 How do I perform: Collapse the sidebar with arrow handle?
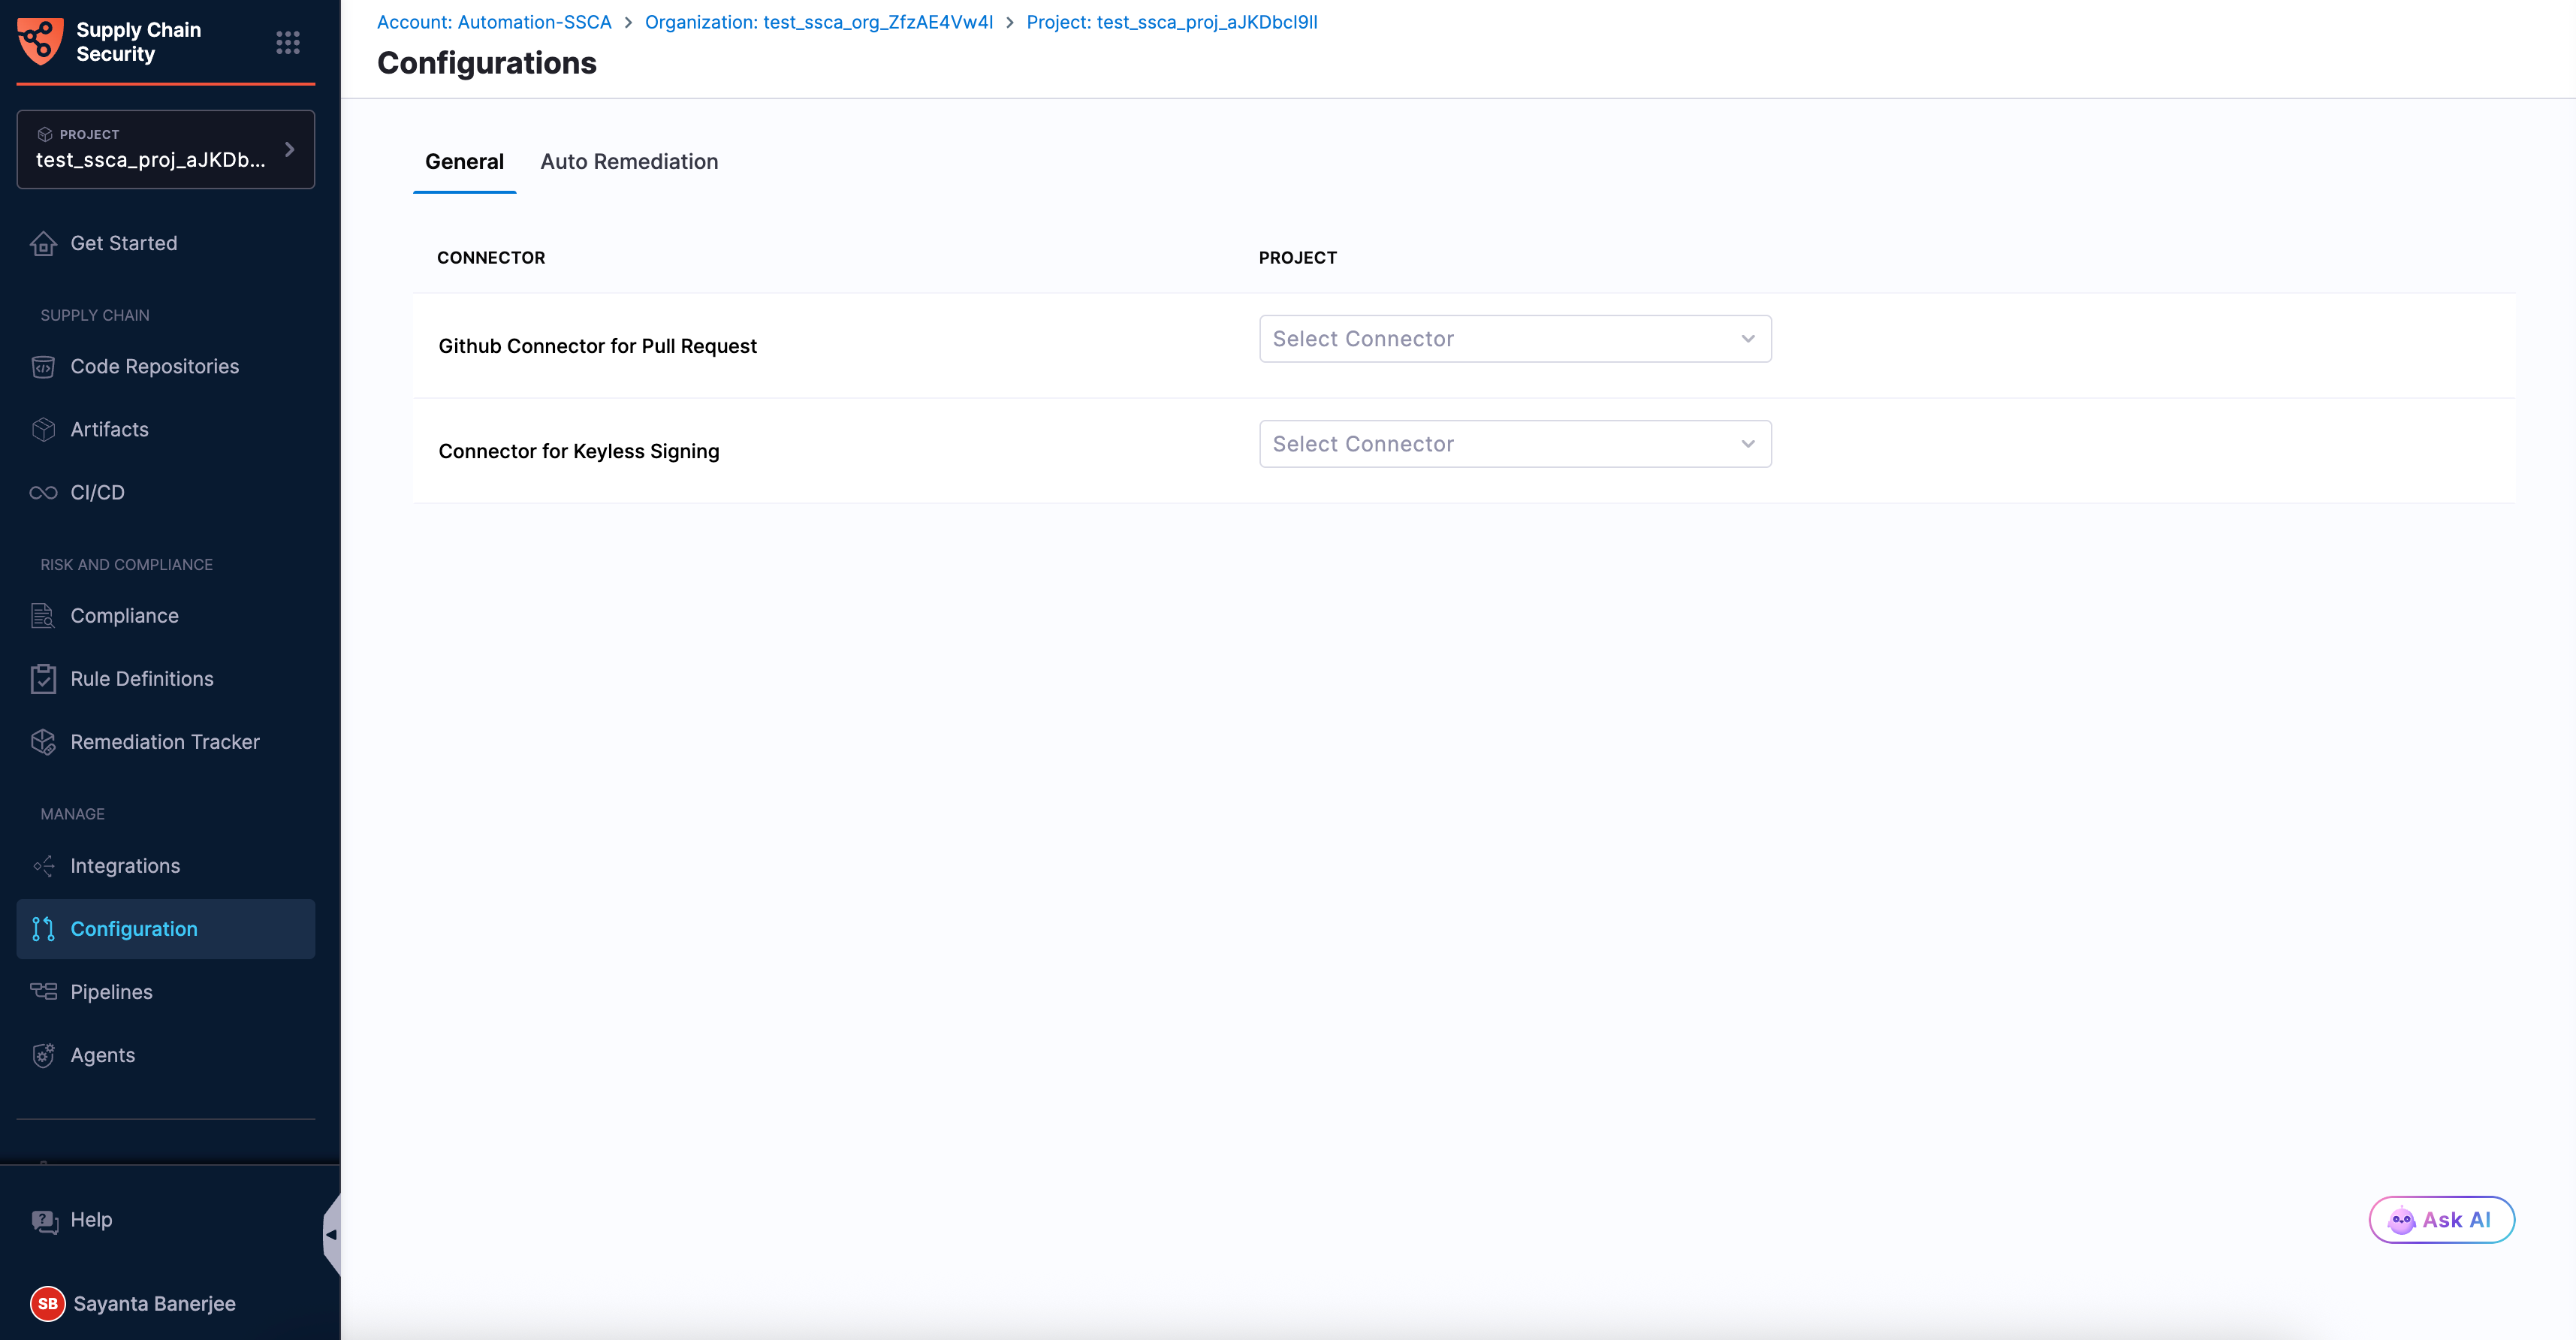331,1234
